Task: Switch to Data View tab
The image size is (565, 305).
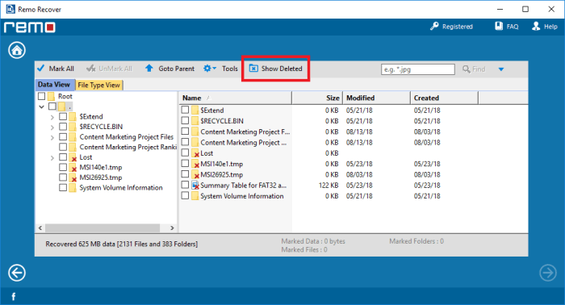Action: 54,85
